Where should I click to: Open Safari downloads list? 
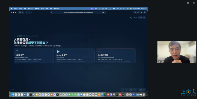[135, 12]
